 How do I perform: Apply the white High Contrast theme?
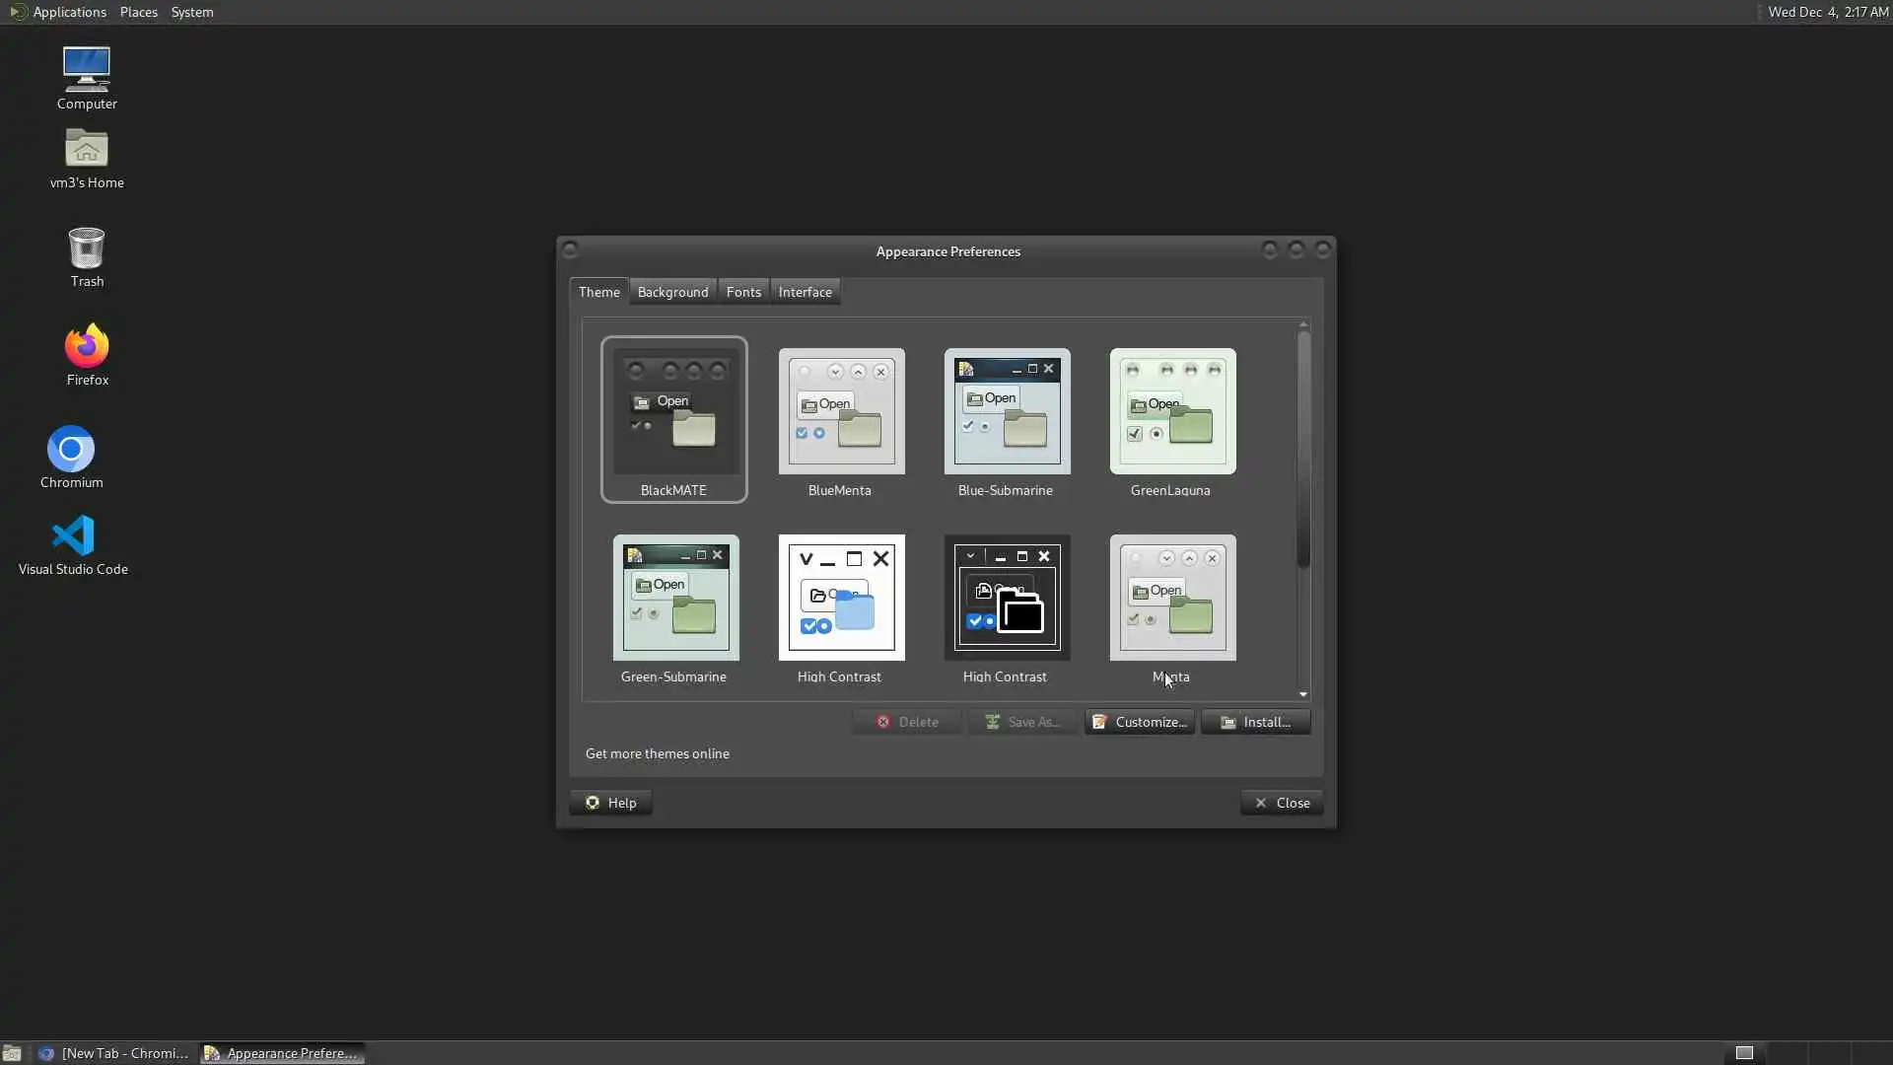(x=841, y=599)
